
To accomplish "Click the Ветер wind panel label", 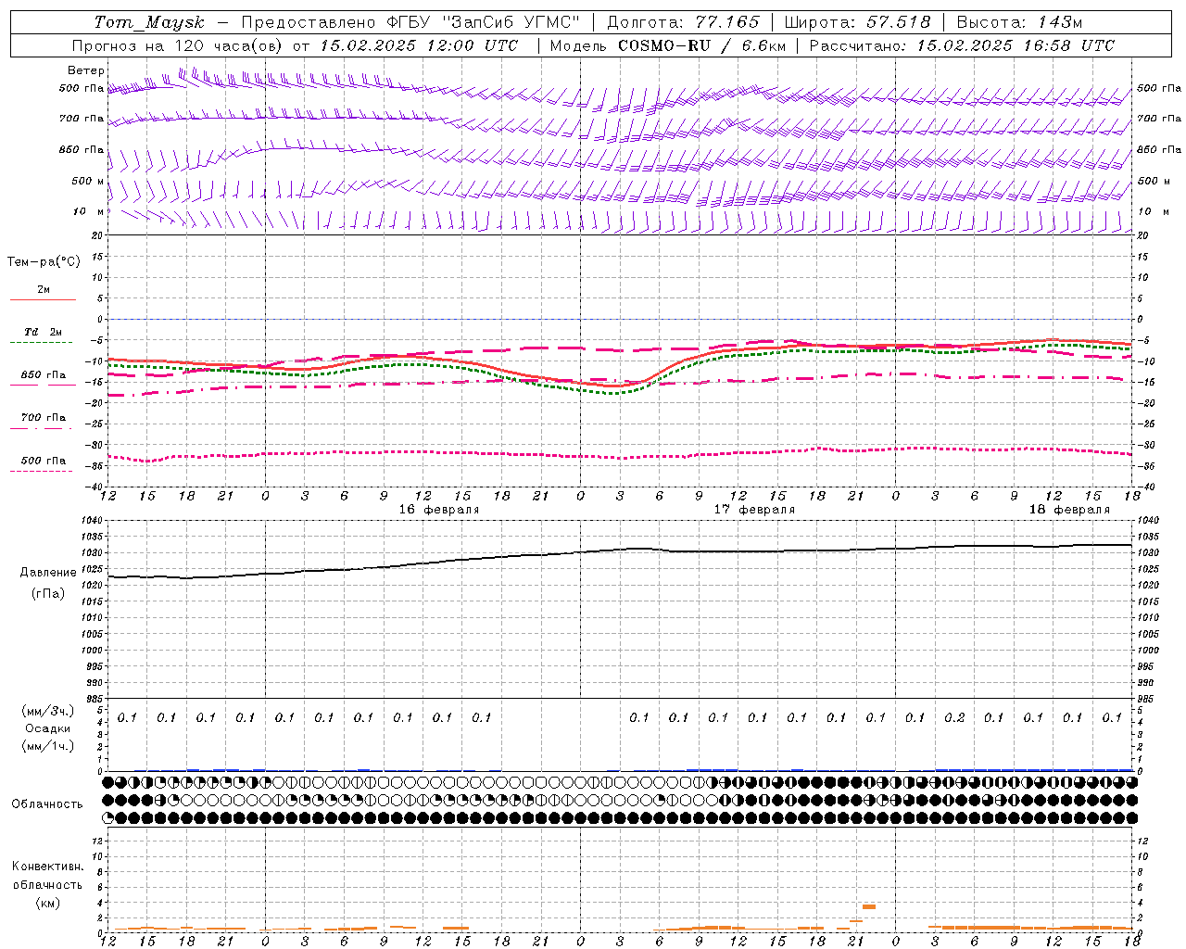I will point(86,70).
